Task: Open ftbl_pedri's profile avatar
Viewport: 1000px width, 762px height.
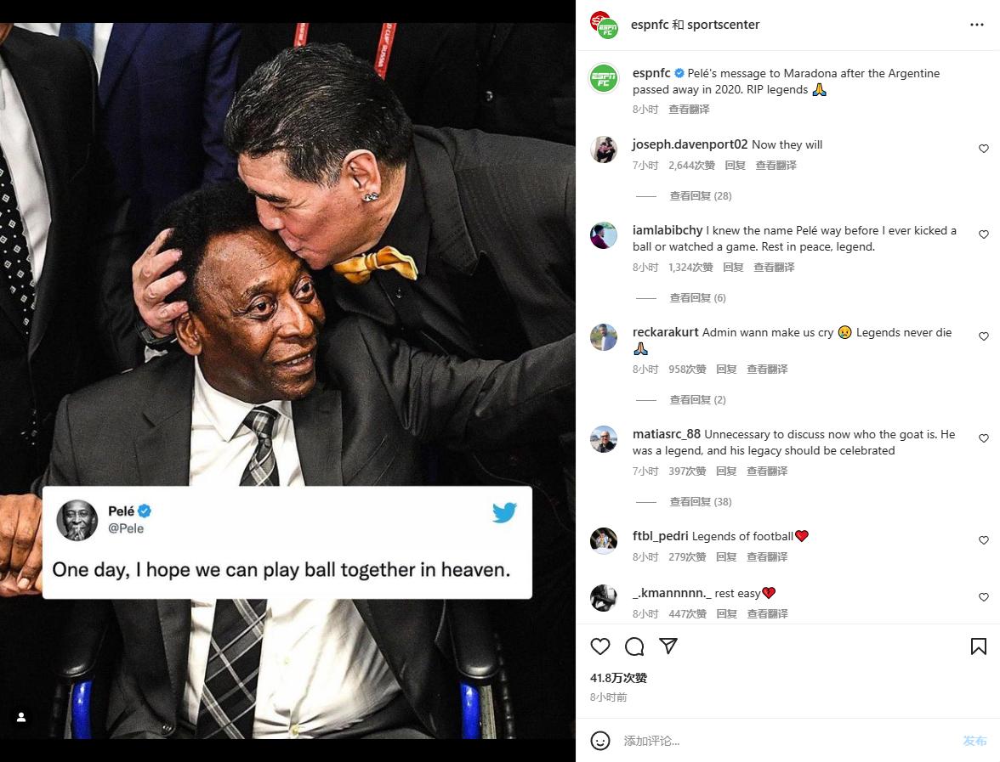Action: (x=604, y=540)
